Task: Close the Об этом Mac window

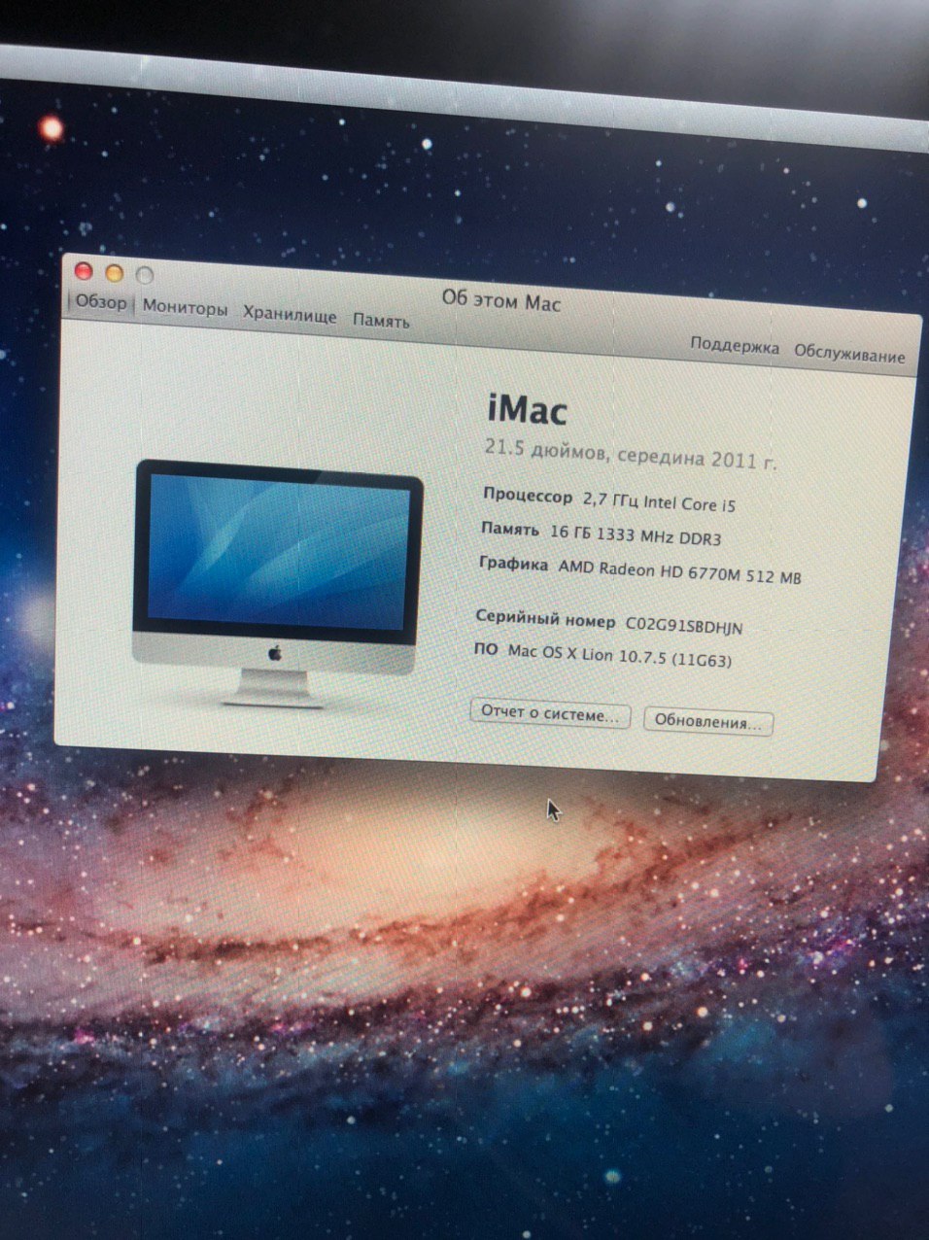Action: point(84,271)
